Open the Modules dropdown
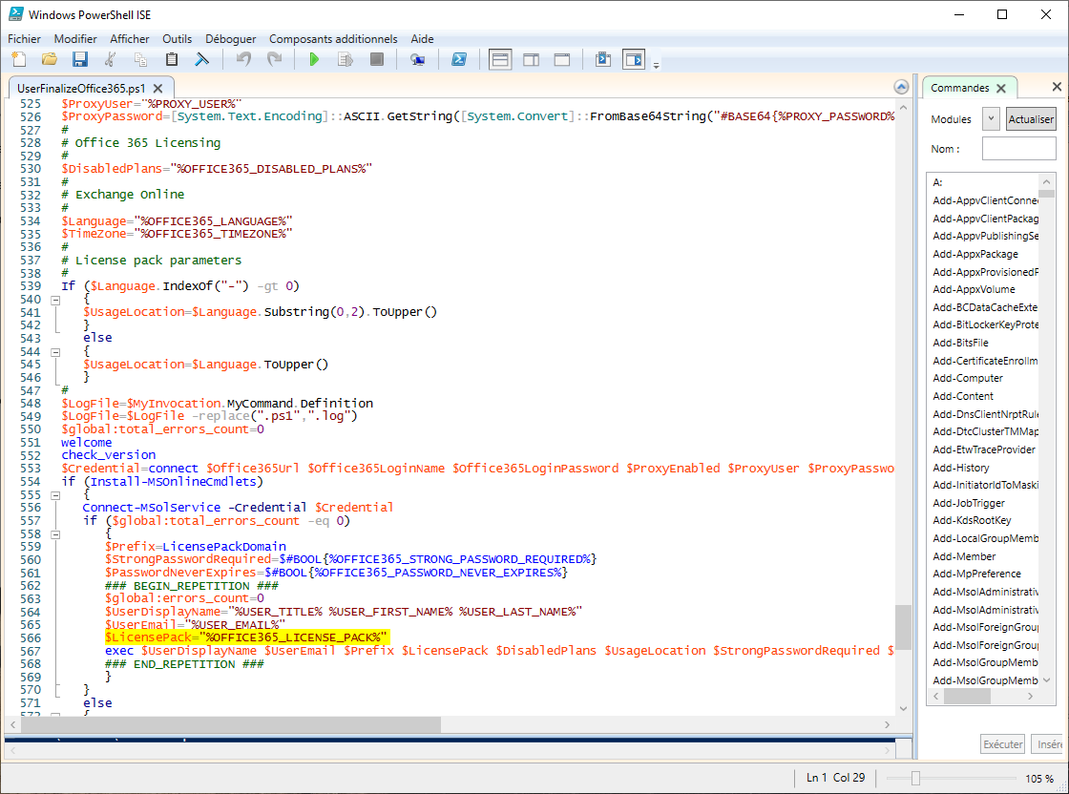Screen dimensions: 1069x794 (991, 118)
